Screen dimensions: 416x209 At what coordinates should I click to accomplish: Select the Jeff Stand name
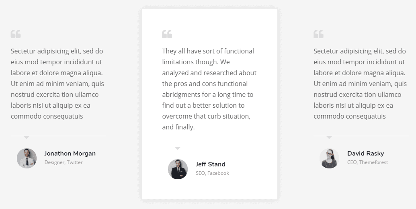pos(211,164)
